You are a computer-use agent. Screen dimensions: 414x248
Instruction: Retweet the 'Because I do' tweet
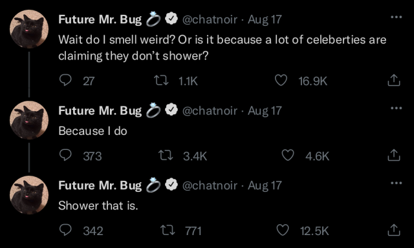pyautogui.click(x=166, y=156)
